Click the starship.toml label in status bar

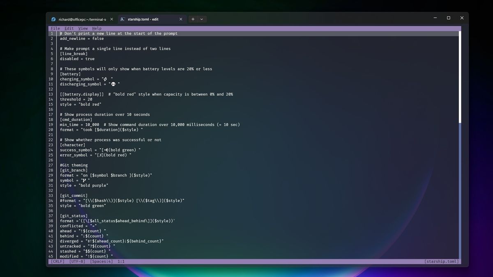click(442, 261)
